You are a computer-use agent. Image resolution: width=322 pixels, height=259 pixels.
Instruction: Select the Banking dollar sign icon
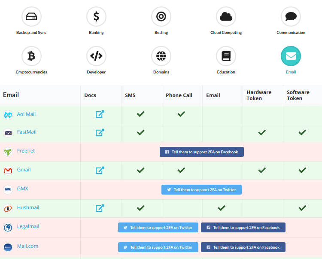(x=96, y=17)
